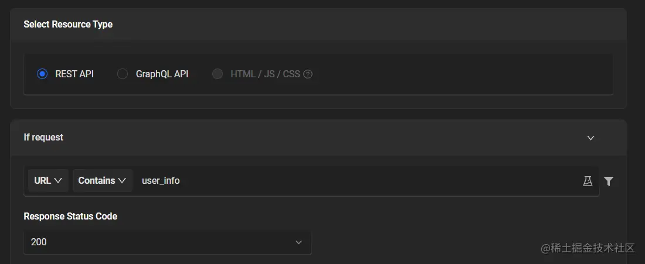The height and width of the screenshot is (264, 645).
Task: Select the REST API radio button
Action: [x=42, y=74]
